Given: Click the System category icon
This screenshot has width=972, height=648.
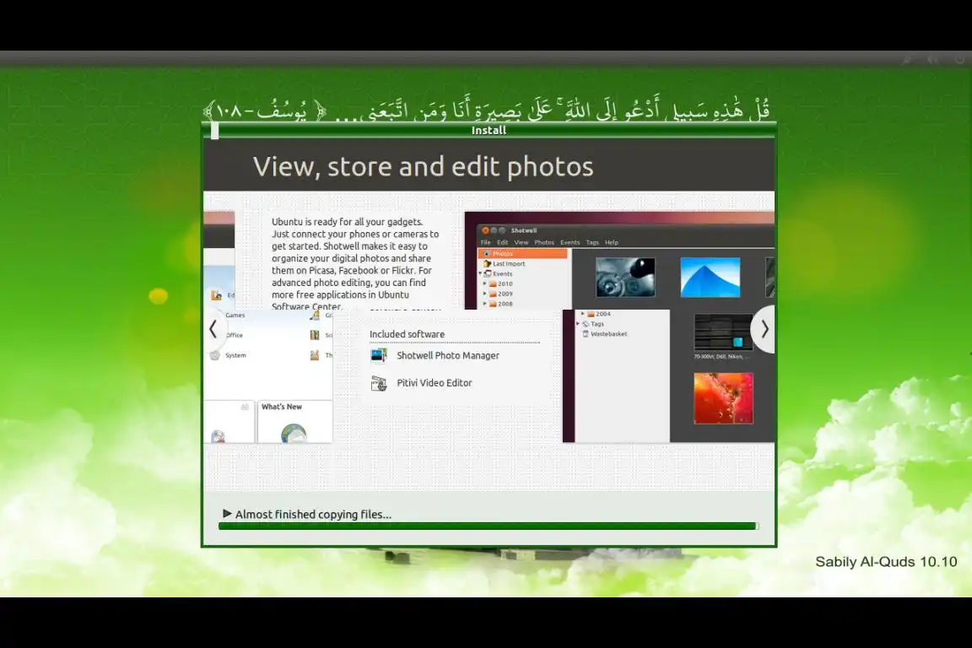Looking at the screenshot, I should (x=214, y=355).
